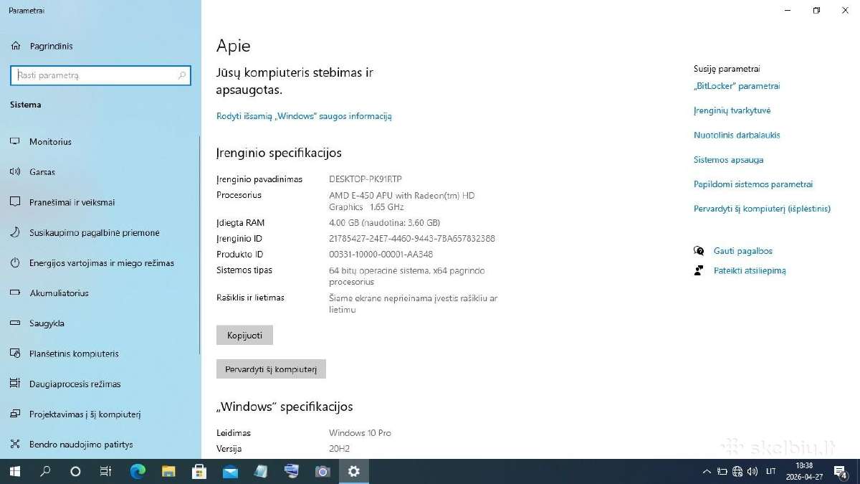Click the search magnifier in Rasti parametrą box
This screenshot has height=484, width=860.
tap(182, 75)
